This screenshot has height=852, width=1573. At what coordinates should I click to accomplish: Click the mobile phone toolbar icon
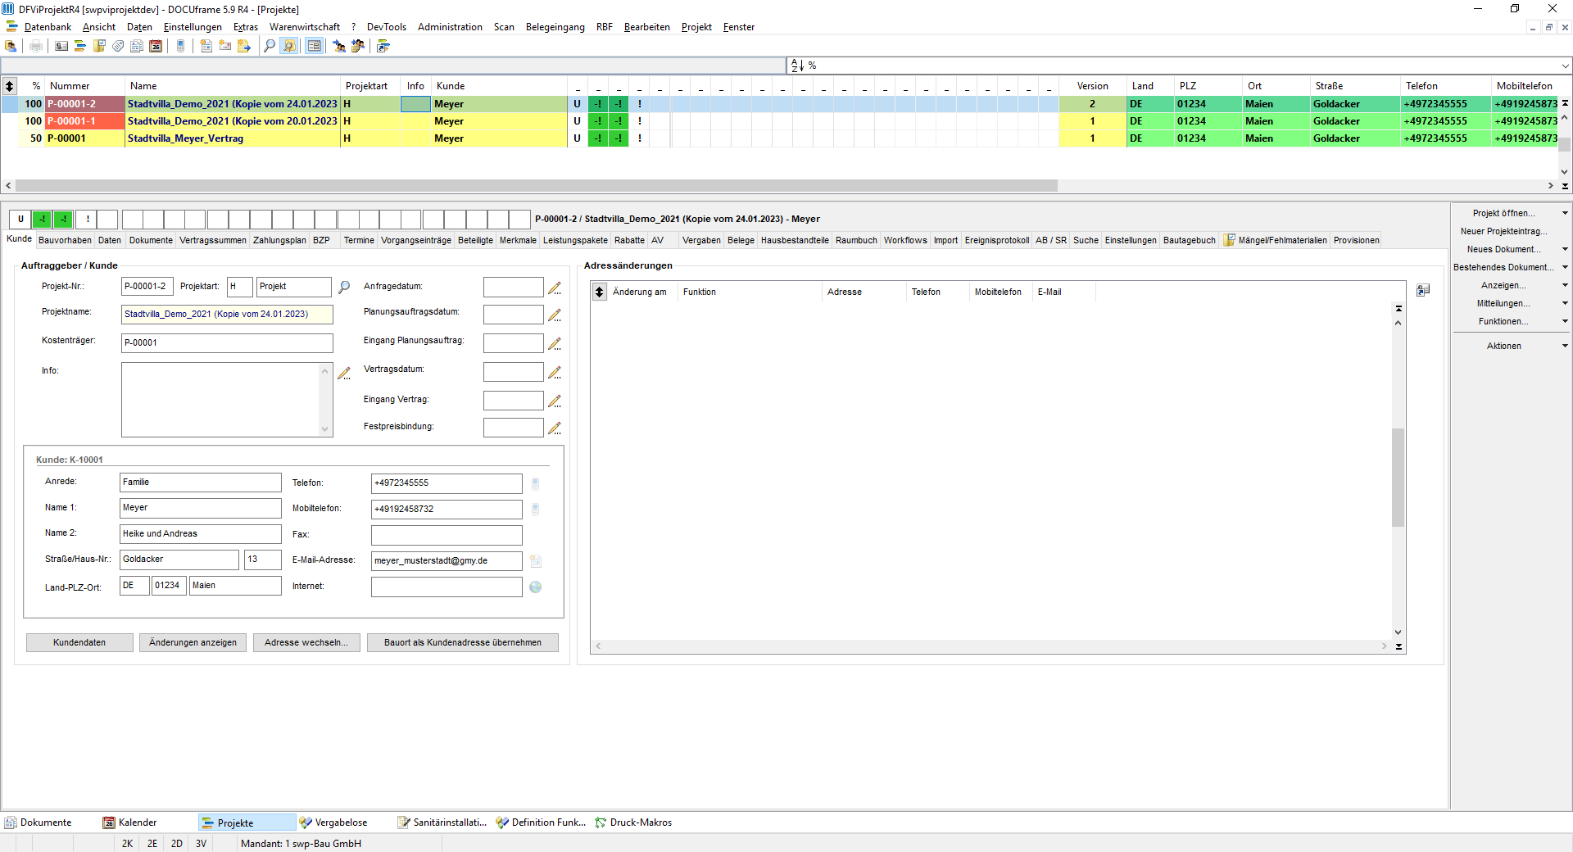(x=181, y=46)
